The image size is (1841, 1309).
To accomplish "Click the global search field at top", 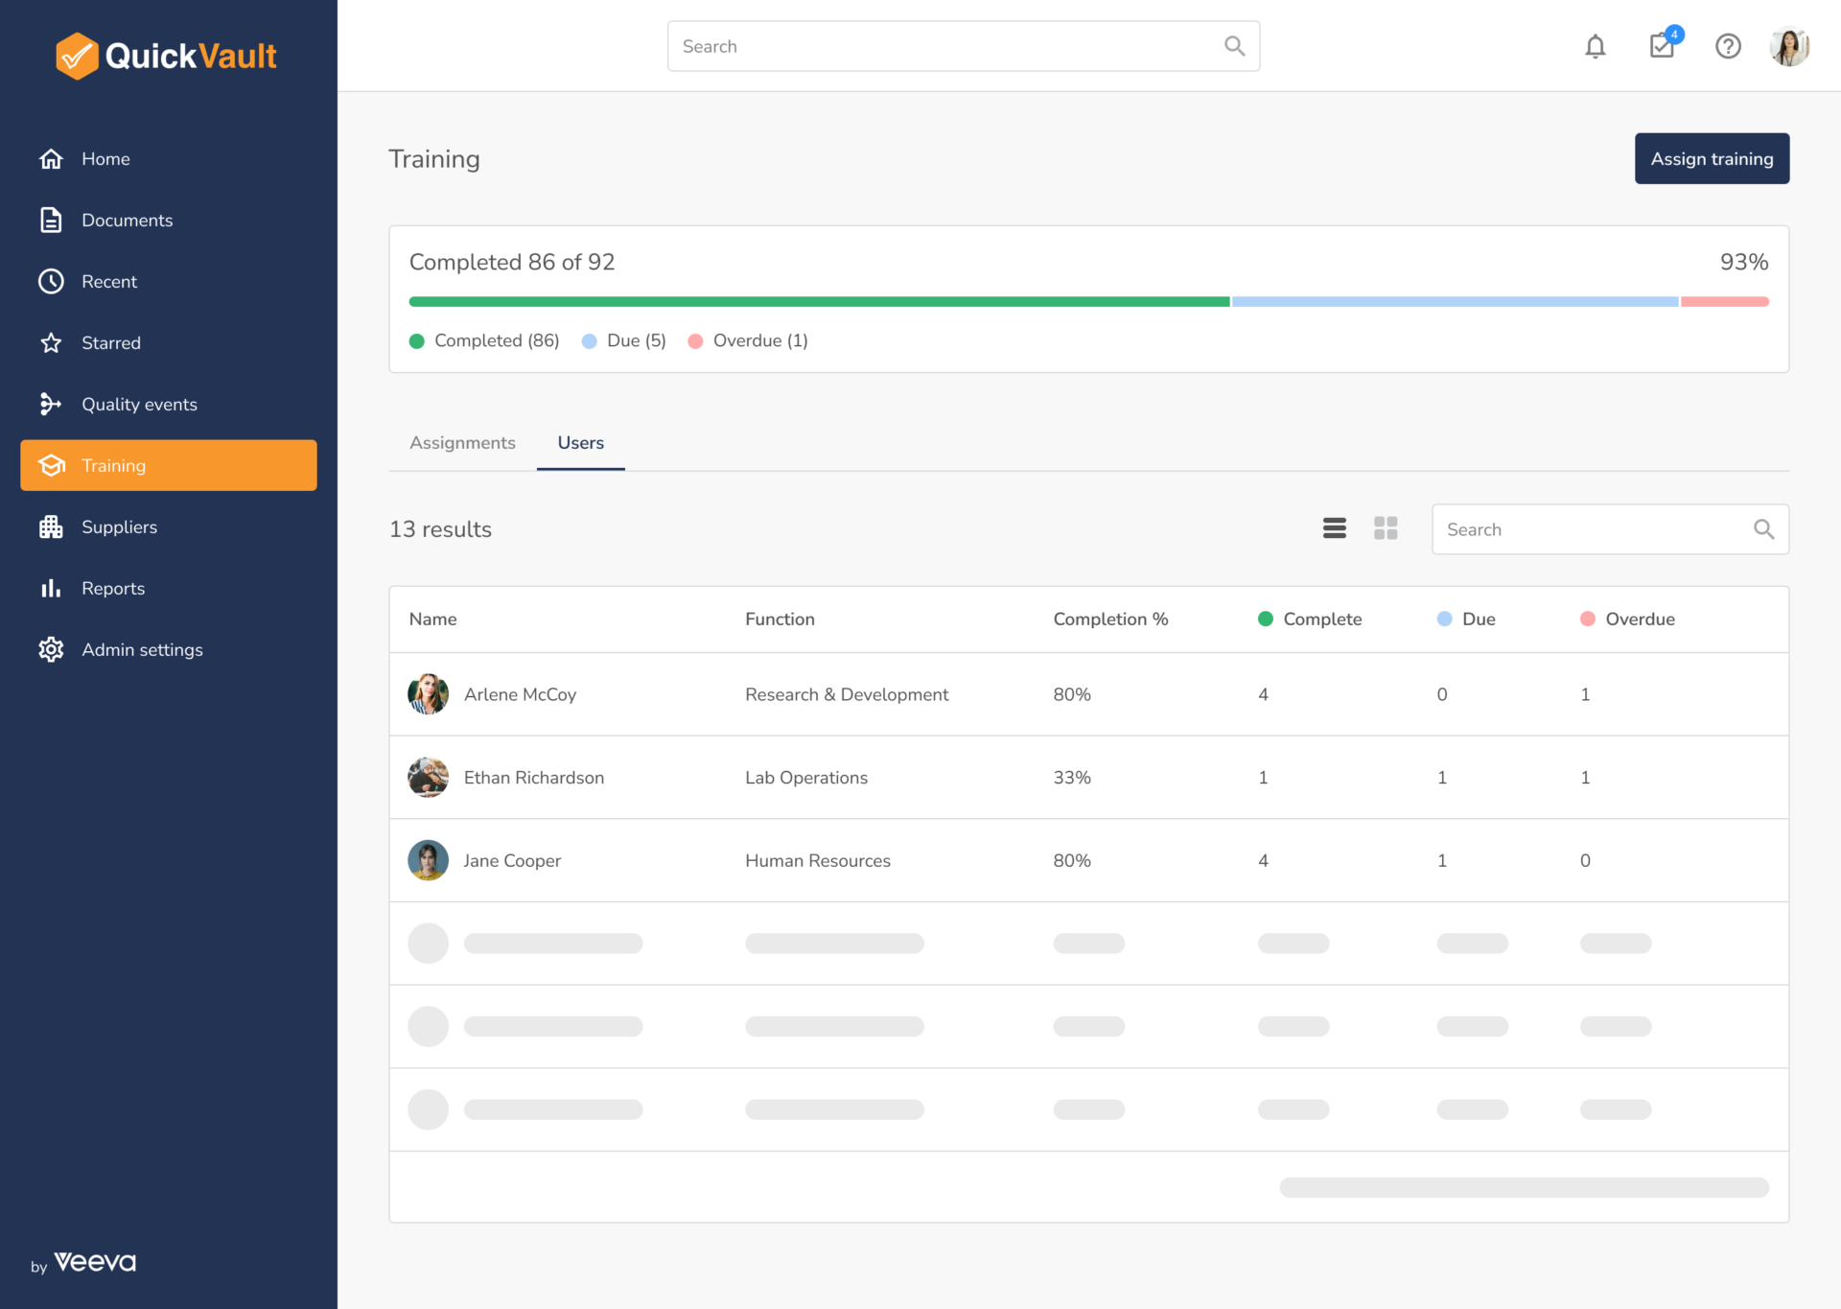I will click(949, 46).
